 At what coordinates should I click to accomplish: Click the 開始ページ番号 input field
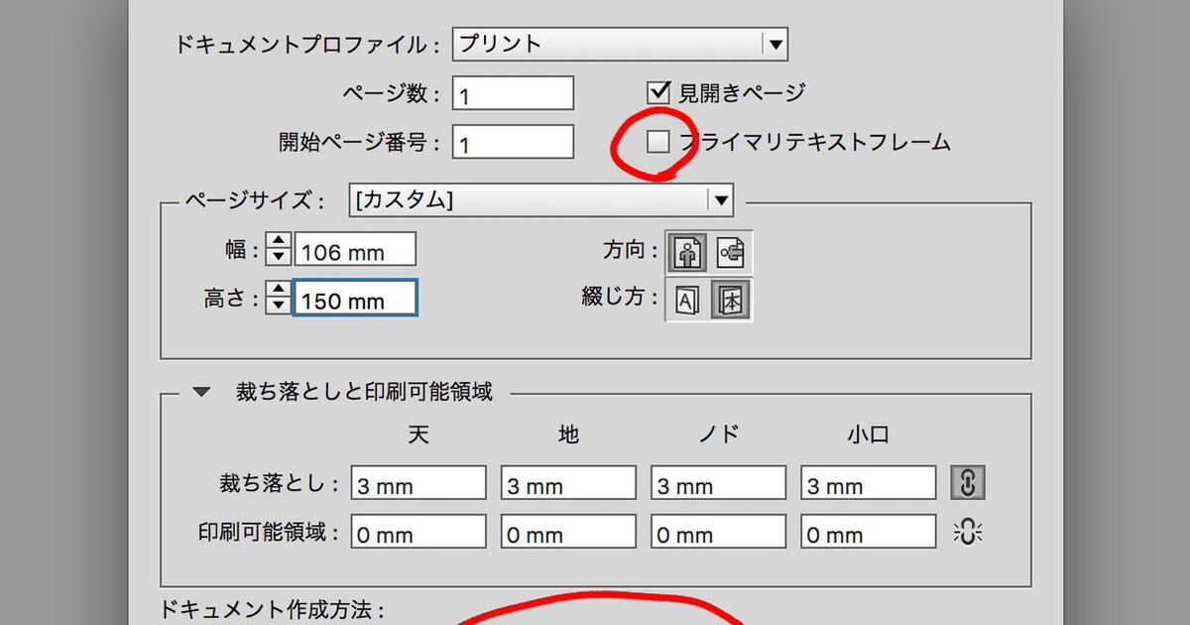(513, 143)
